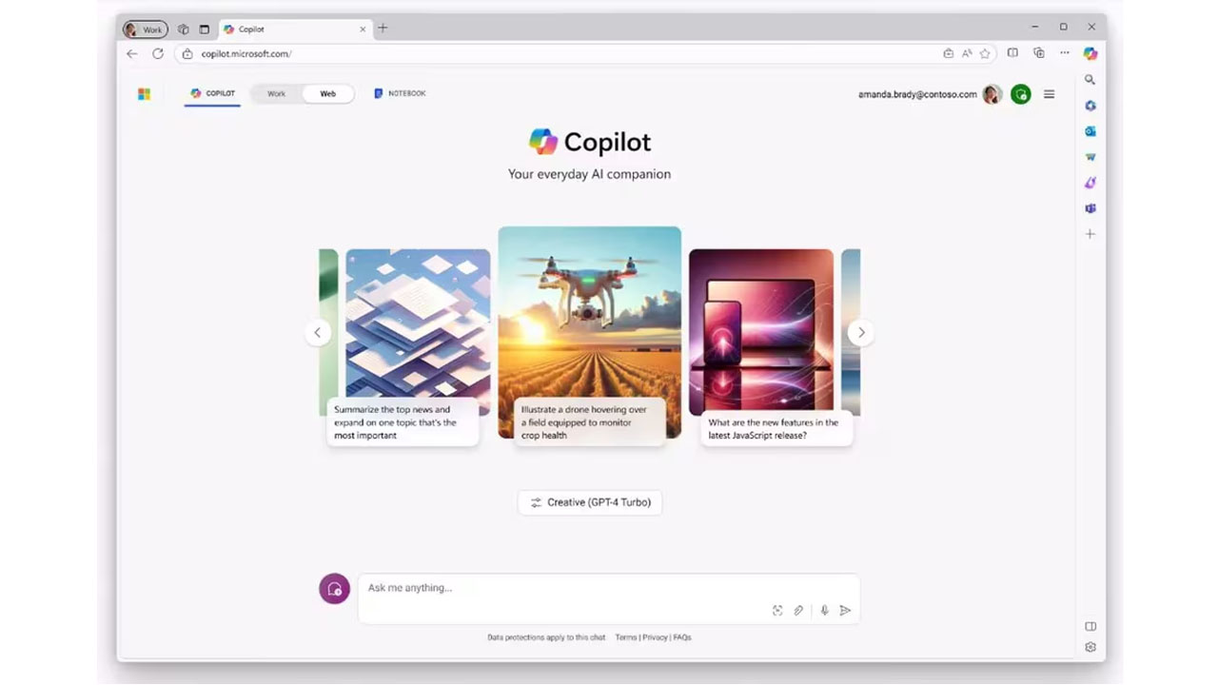Viewport: 1218px width, 685px height.
Task: Click the green shield protection badge
Action: coord(1021,94)
